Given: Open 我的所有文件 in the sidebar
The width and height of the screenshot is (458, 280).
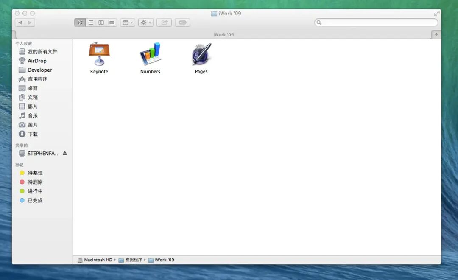Looking at the screenshot, I should pos(38,51).
